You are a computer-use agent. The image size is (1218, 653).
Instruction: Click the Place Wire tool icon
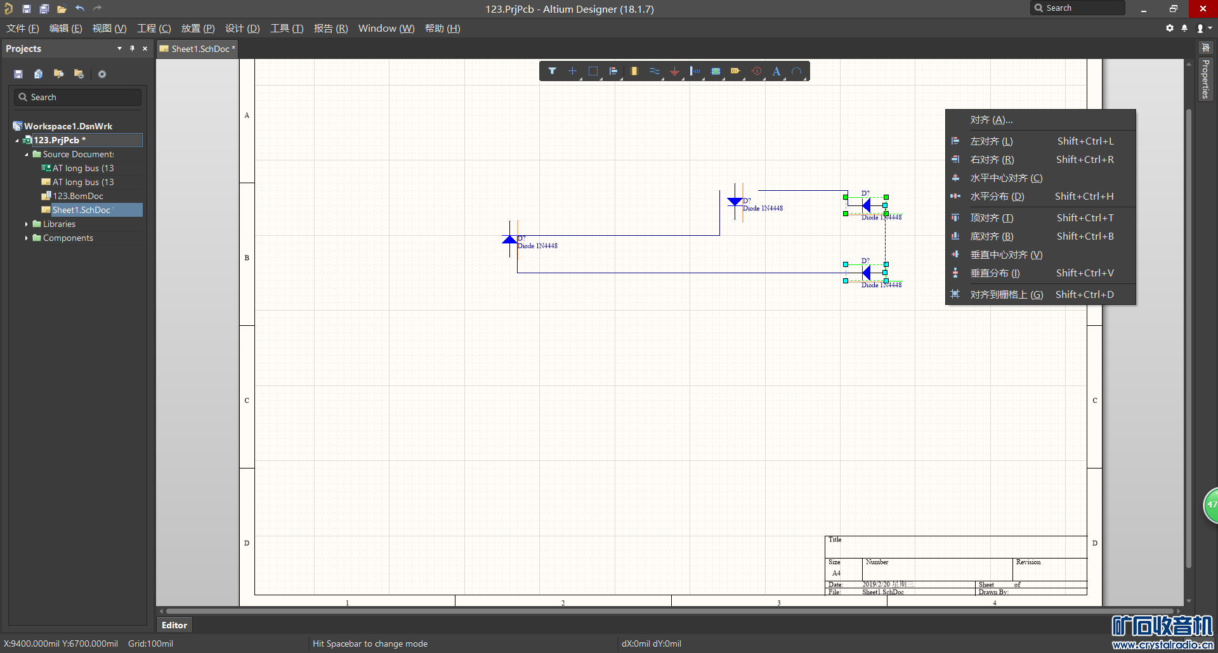tap(654, 71)
